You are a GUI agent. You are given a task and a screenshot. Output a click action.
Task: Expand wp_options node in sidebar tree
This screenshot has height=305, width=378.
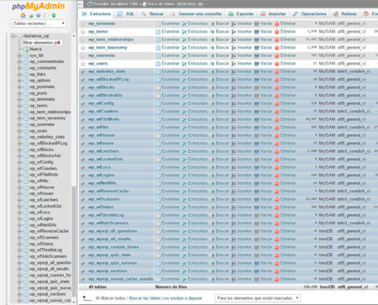[19, 81]
